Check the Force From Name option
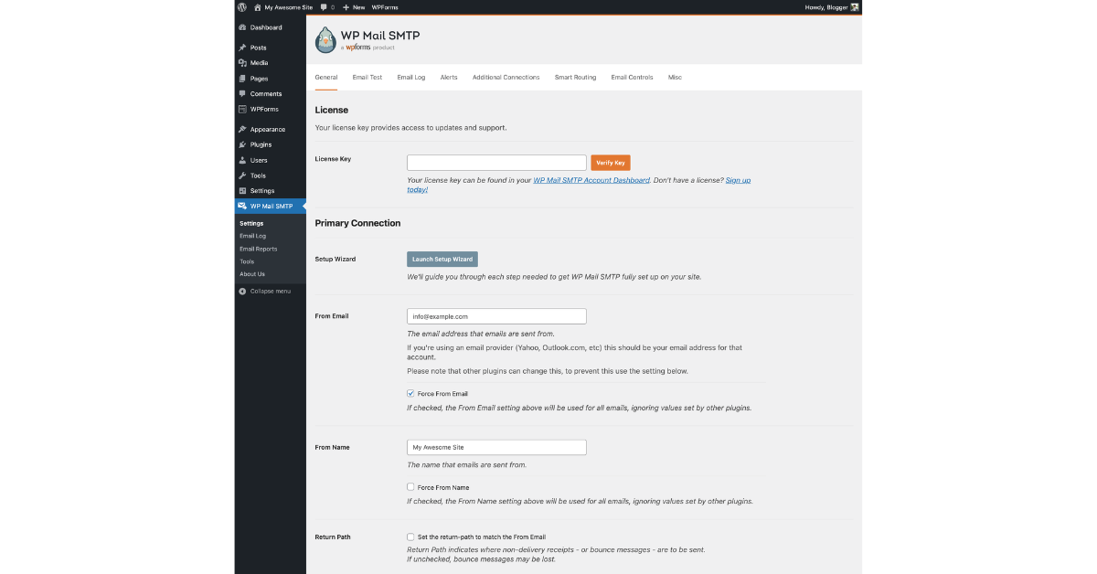Screen dimensions: 1097x574 click(x=410, y=486)
